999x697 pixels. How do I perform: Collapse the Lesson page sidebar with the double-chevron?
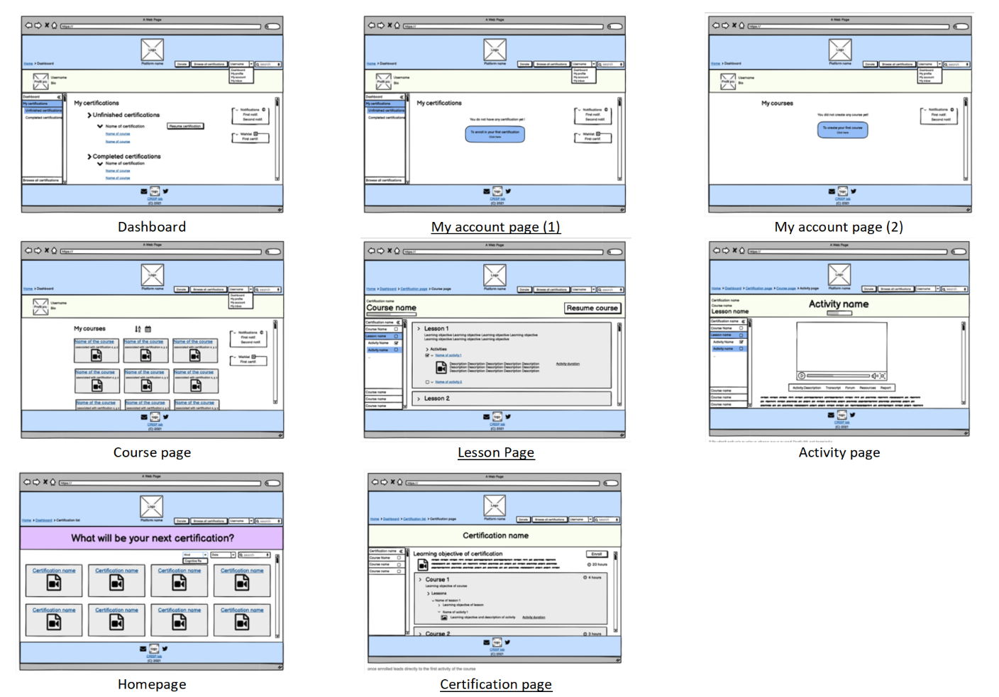398,323
